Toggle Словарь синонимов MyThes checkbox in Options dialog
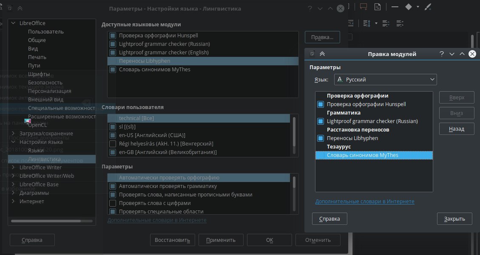Image resolution: width=480 pixels, height=255 pixels. (x=113, y=70)
